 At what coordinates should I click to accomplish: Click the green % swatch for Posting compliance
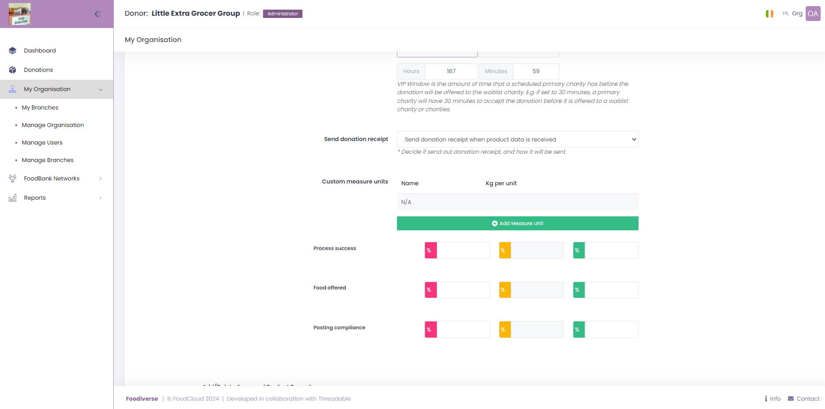(579, 330)
